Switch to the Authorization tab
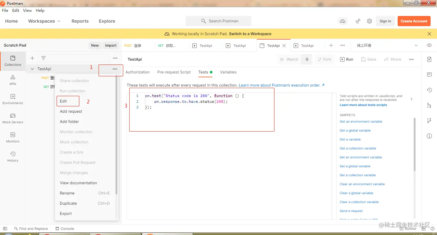 (x=138, y=72)
